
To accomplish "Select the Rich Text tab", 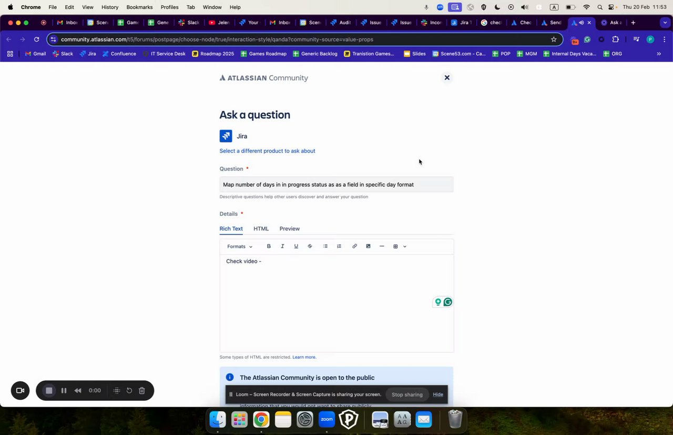I will point(231,229).
